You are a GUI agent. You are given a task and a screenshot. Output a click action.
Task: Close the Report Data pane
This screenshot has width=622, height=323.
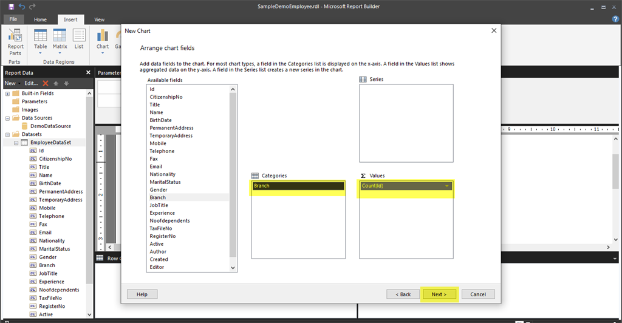(x=88, y=72)
